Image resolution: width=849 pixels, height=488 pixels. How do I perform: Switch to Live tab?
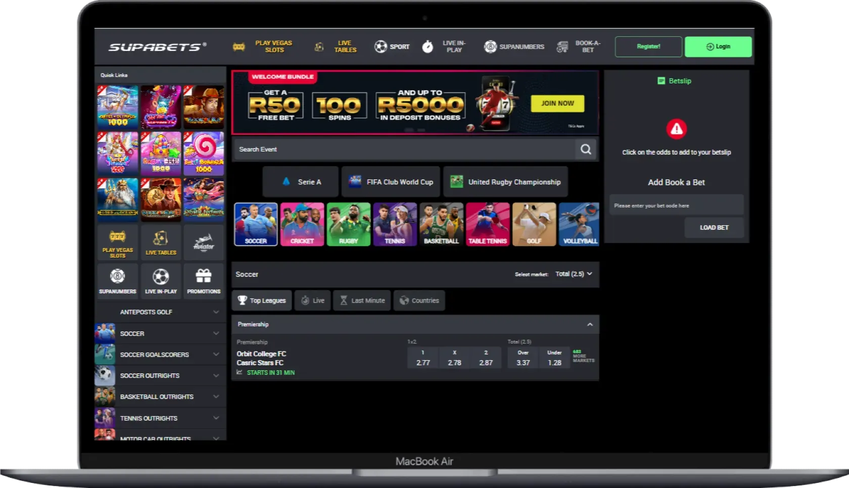point(313,300)
